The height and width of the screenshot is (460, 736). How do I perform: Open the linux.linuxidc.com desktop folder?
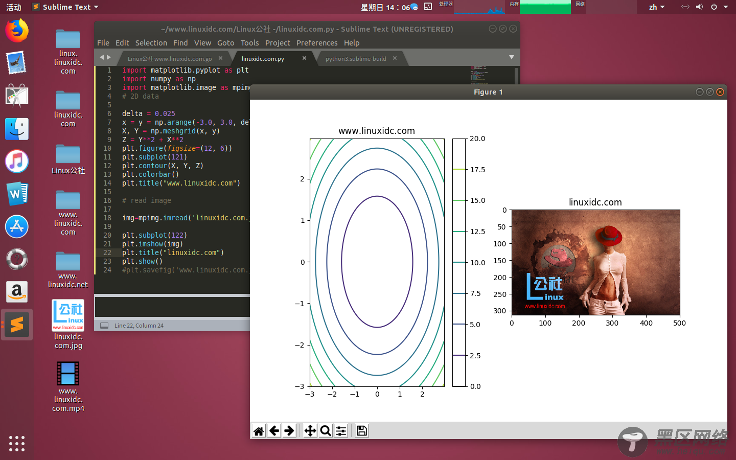[x=68, y=52]
